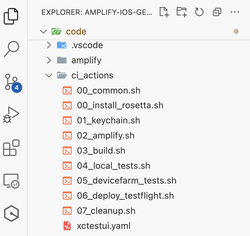Viewport: 250px width, 236px height.
Task: Open 00_install_rosetta.sh
Action: click(120, 105)
